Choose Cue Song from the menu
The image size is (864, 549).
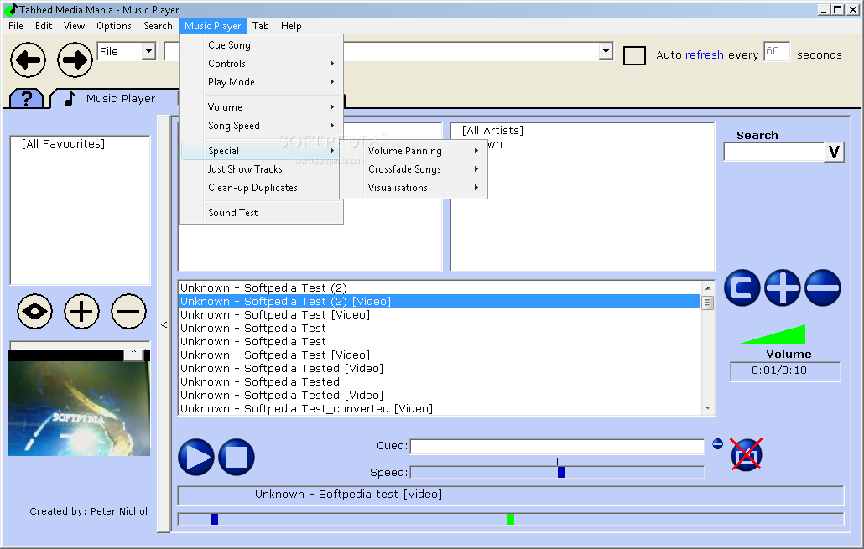[262, 45]
